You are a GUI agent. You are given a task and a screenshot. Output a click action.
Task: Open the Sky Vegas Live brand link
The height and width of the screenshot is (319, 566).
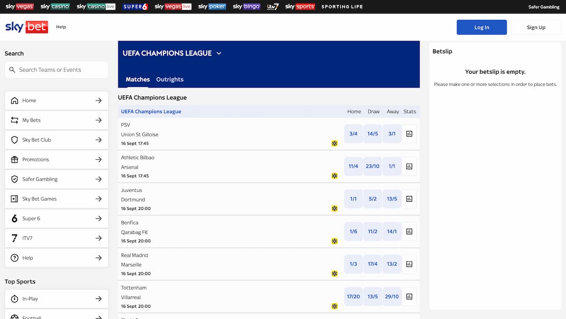pos(173,7)
